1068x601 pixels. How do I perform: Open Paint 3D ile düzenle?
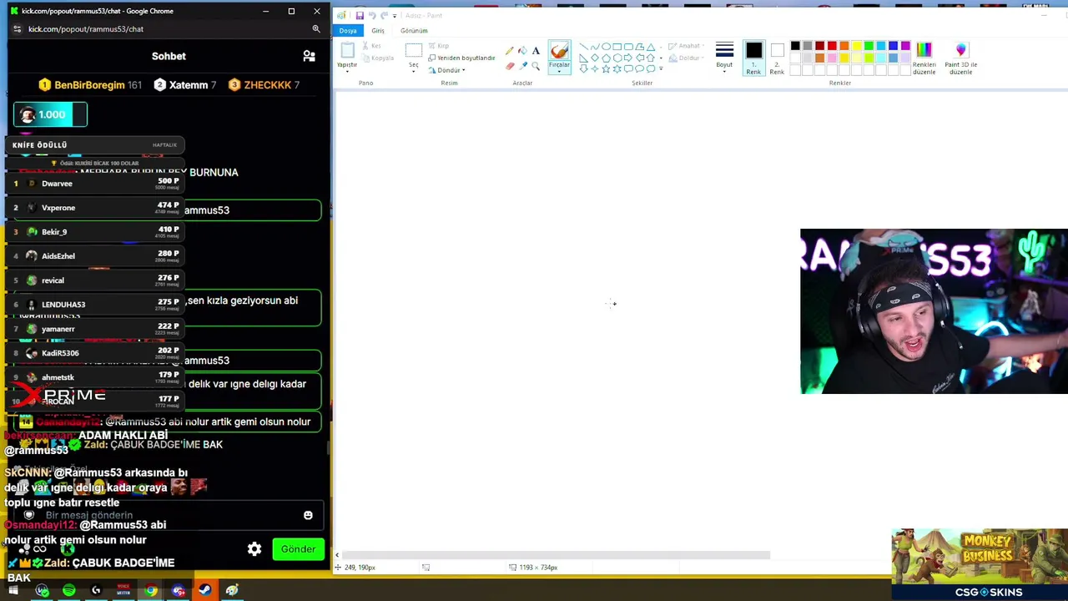point(960,58)
